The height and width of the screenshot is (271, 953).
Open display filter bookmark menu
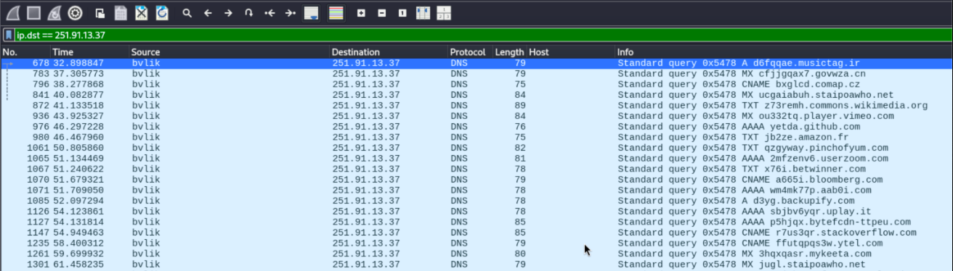click(x=9, y=35)
